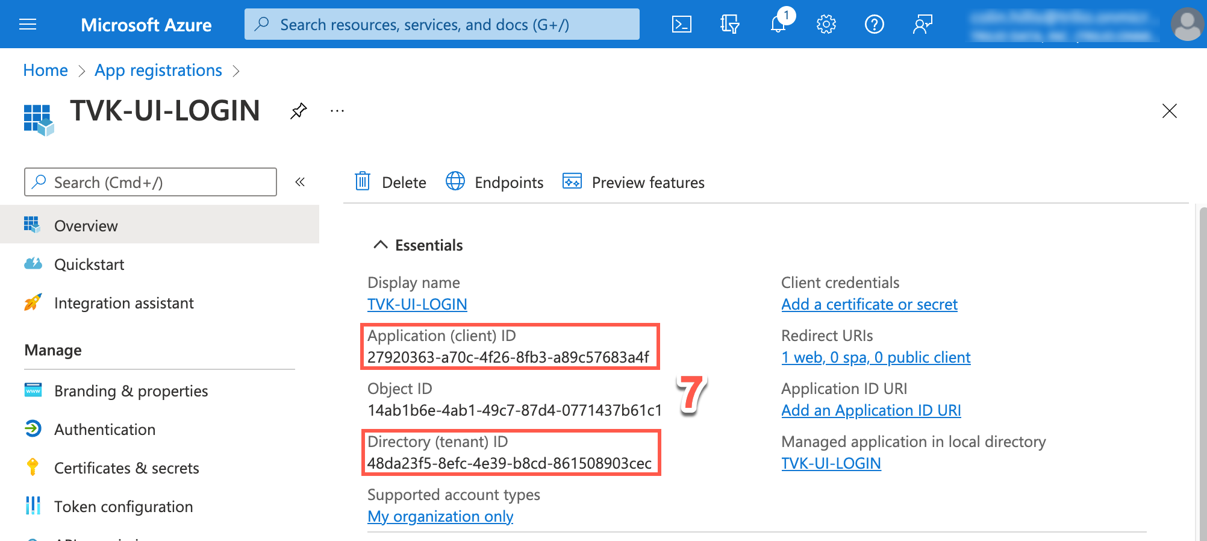Click the Feedback icon in header
Image resolution: width=1207 pixels, height=541 pixels.
(922, 24)
